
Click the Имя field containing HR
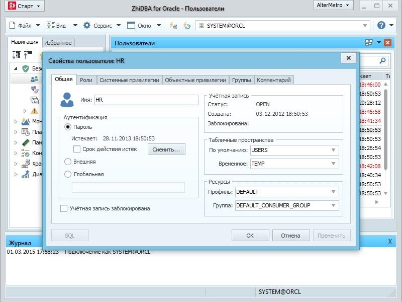pyautogui.click(x=146, y=100)
